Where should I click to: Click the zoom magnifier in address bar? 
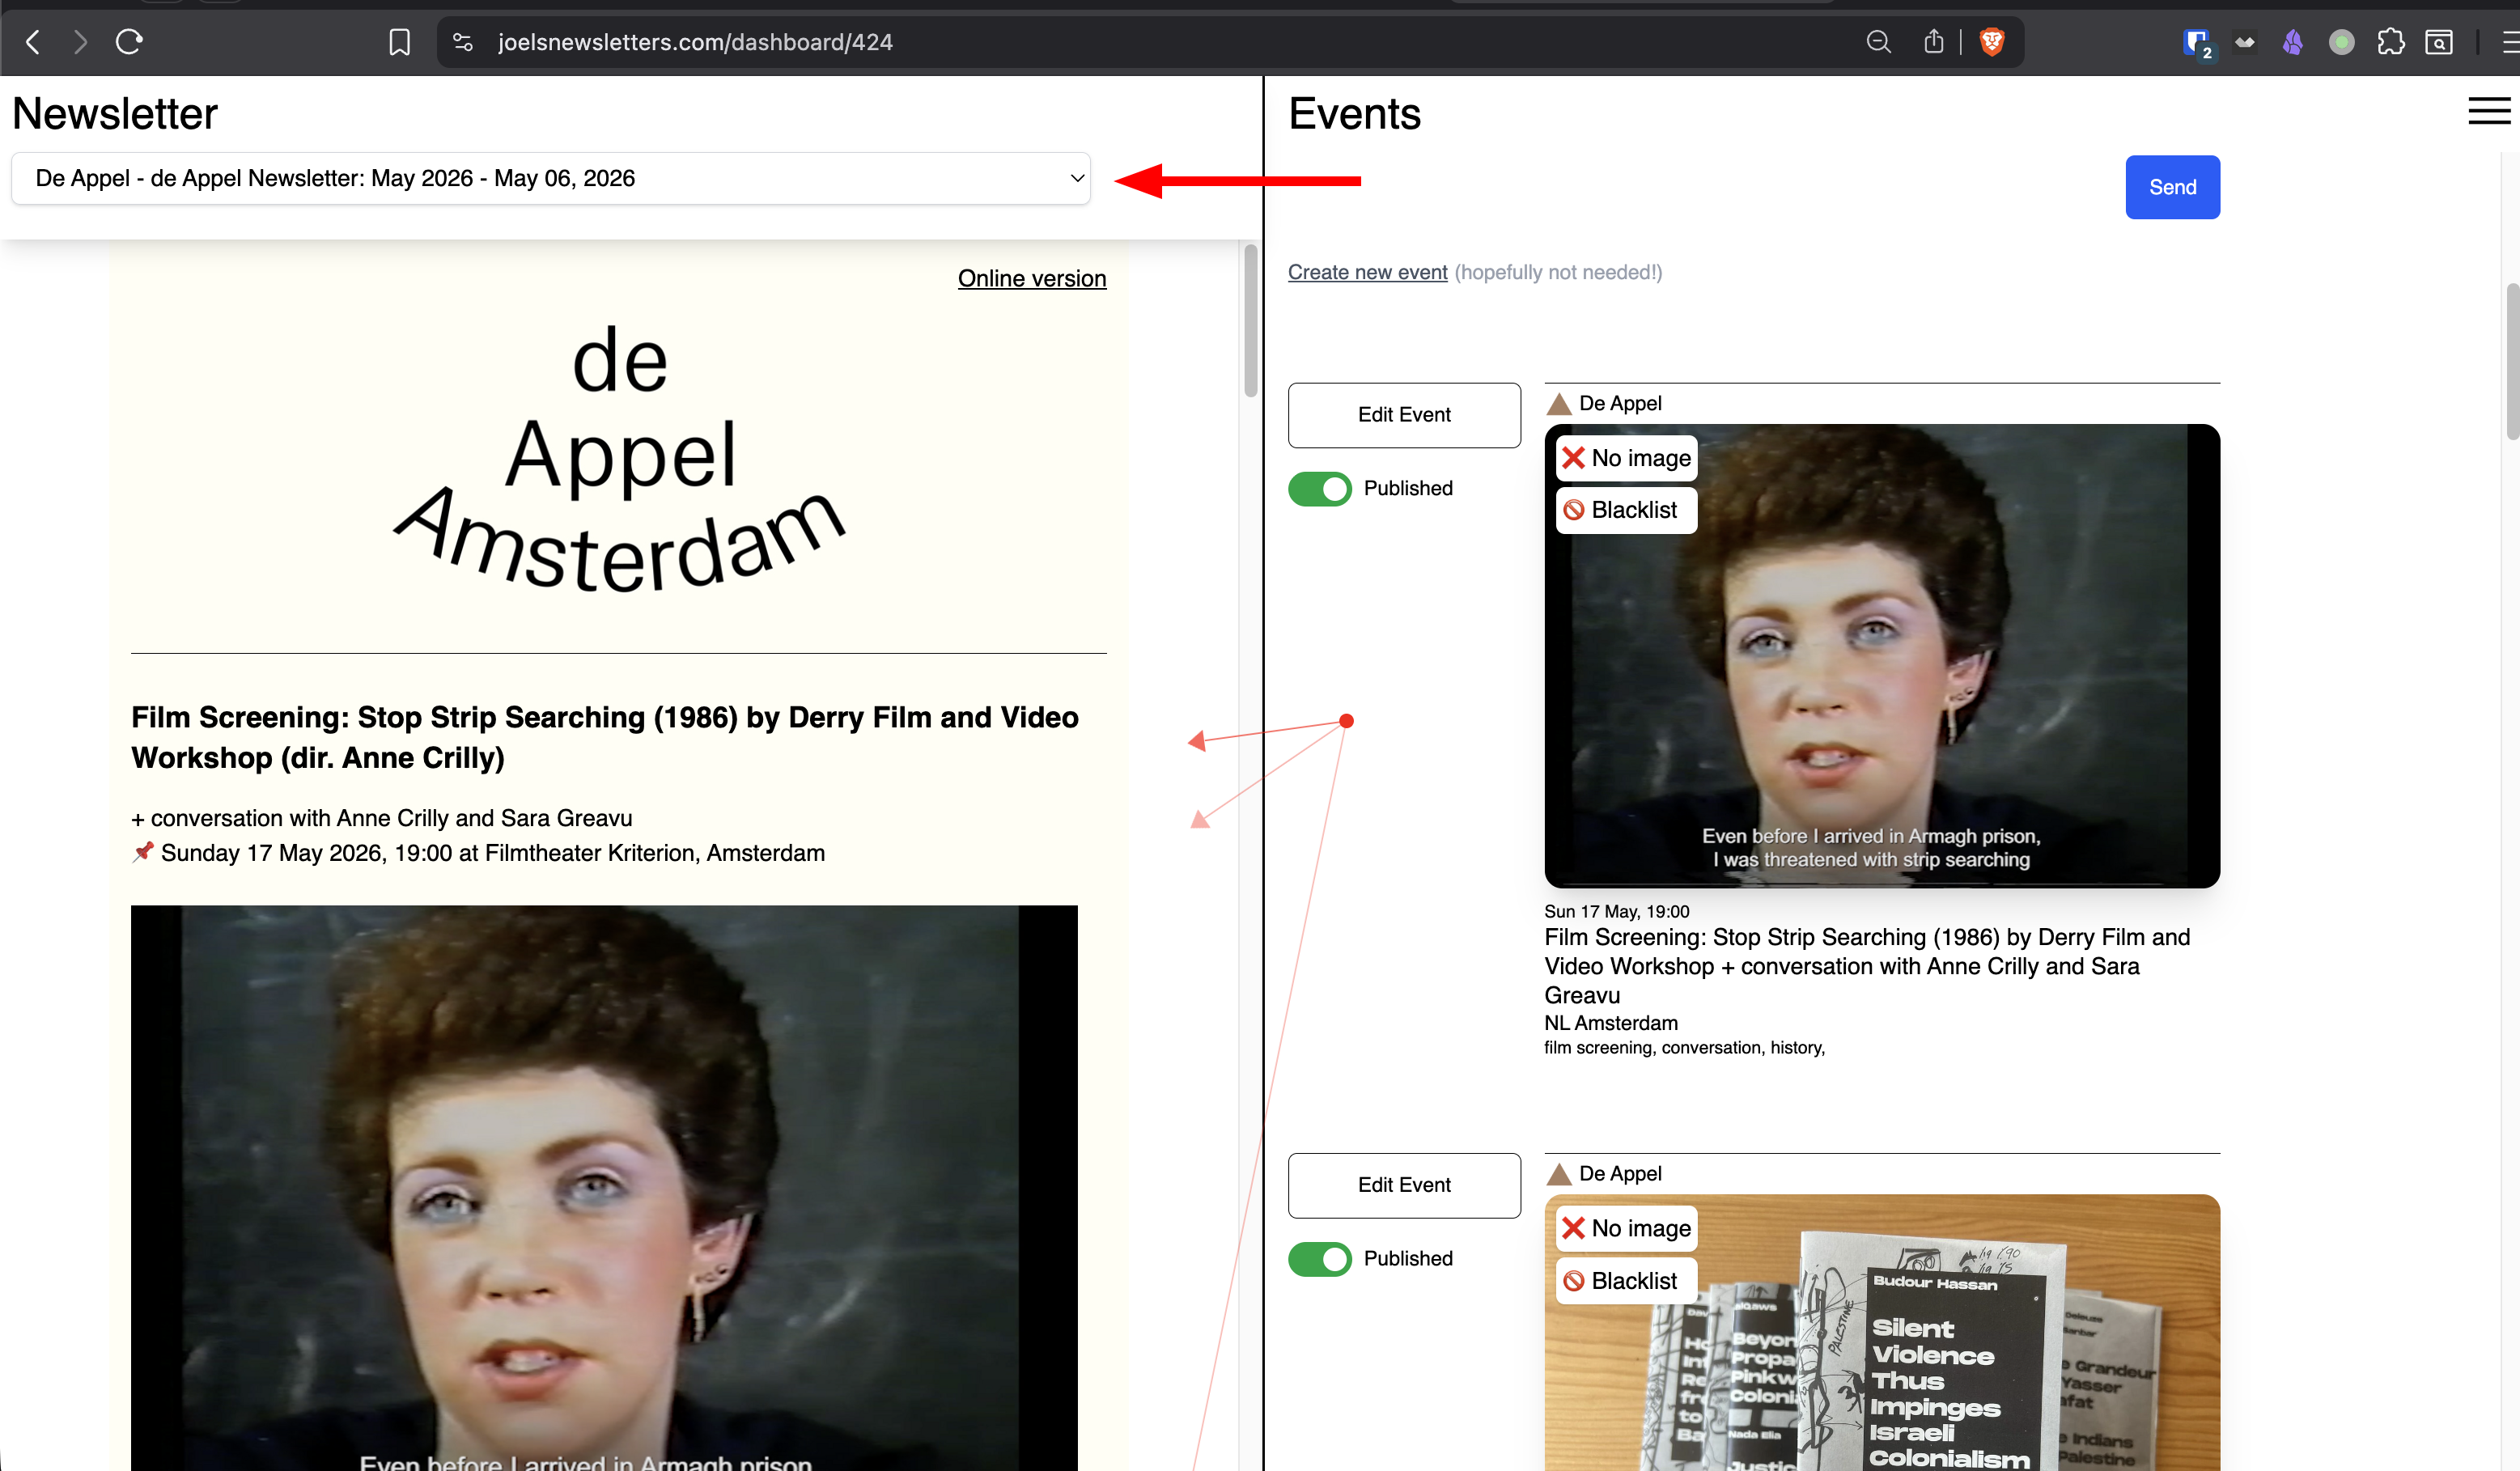coord(1879,42)
